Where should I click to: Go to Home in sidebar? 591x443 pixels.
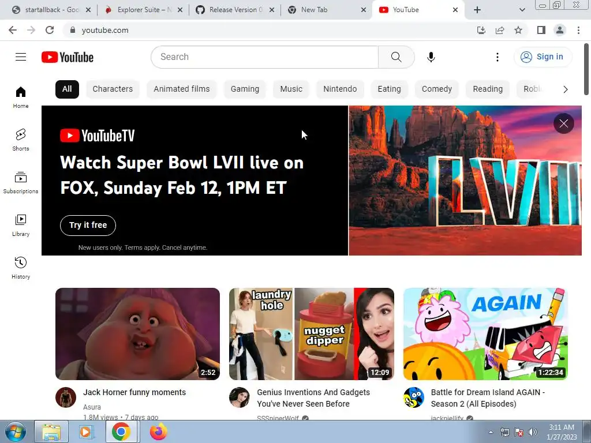21,97
